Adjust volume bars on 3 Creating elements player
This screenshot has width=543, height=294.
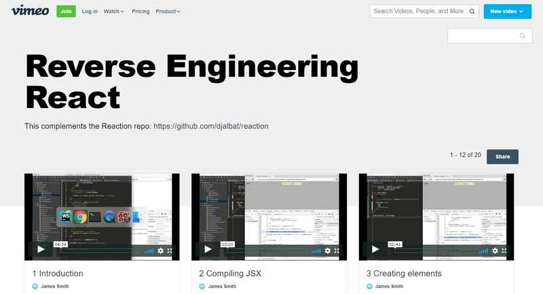[484, 251]
